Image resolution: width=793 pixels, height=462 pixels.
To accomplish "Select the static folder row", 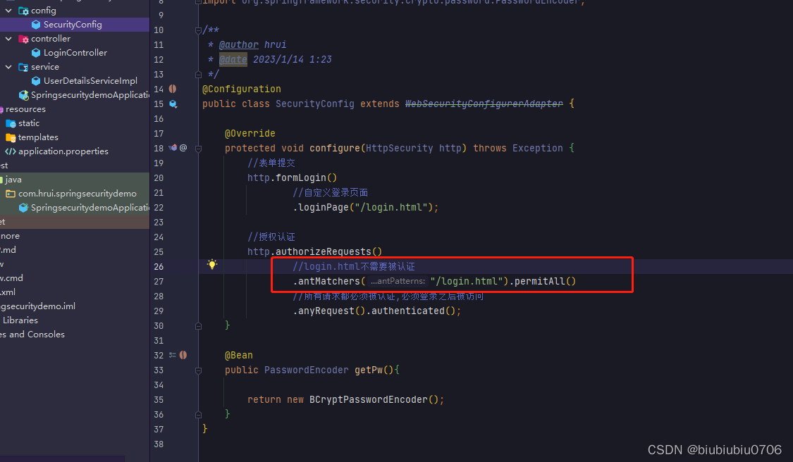I will [75, 123].
